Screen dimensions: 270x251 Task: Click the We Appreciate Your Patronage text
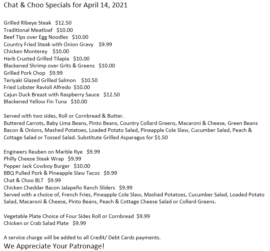[54, 246]
